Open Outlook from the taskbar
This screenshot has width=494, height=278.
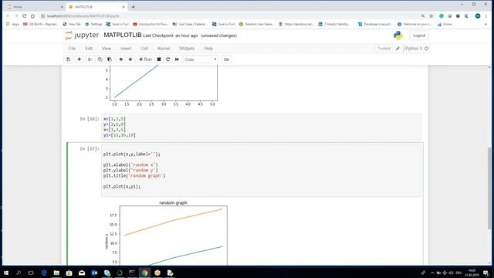pos(94,273)
